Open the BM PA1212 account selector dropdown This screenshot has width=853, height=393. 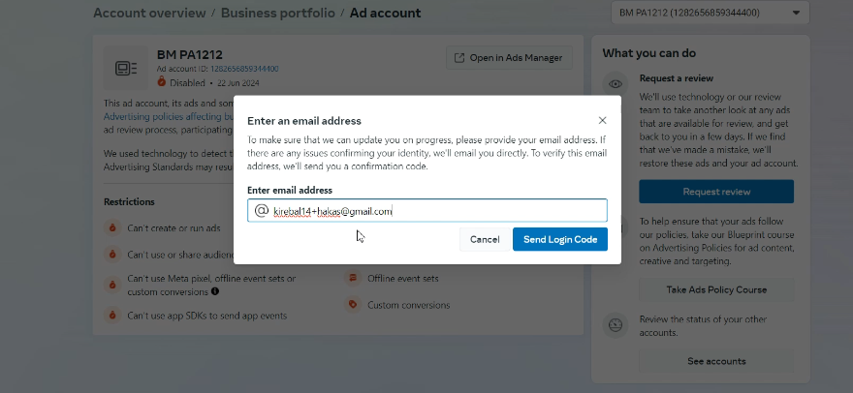tap(711, 13)
